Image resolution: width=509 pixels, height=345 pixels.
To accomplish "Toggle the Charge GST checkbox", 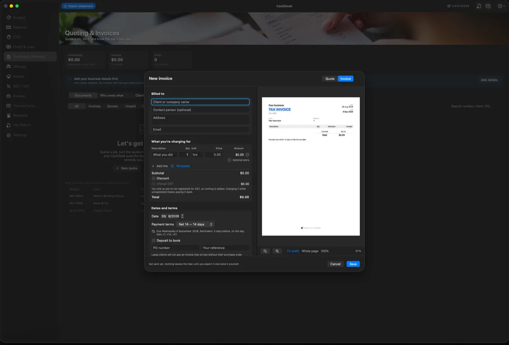I will point(154,184).
